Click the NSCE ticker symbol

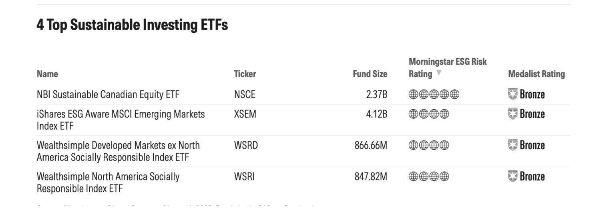coord(245,95)
